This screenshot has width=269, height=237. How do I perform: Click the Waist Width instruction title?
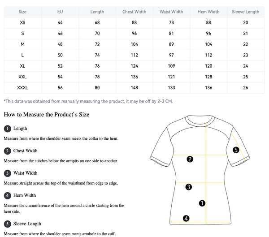coord(26,173)
